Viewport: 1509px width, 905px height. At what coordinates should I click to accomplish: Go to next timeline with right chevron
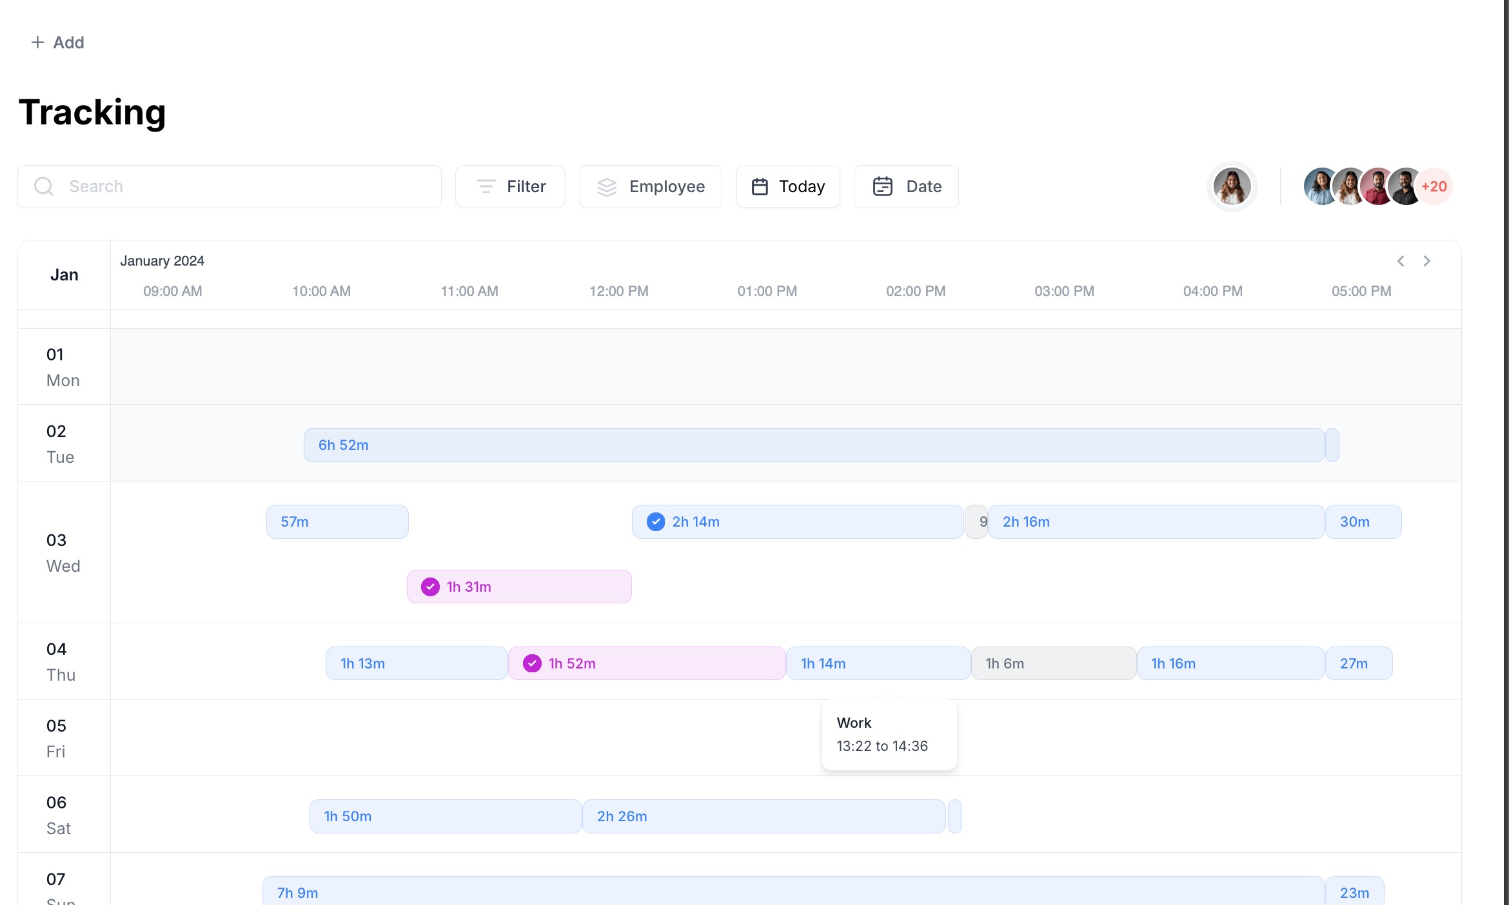[1426, 261]
